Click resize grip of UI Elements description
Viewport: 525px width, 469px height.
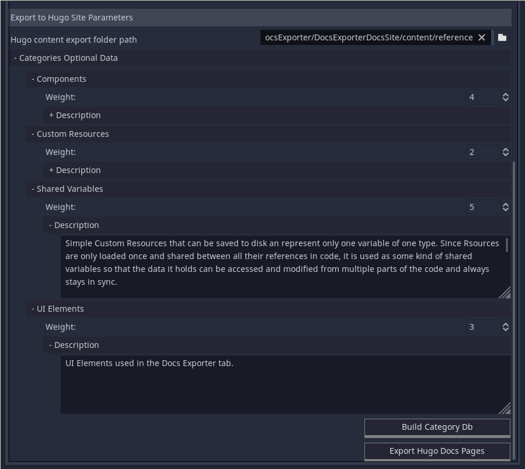[505, 408]
